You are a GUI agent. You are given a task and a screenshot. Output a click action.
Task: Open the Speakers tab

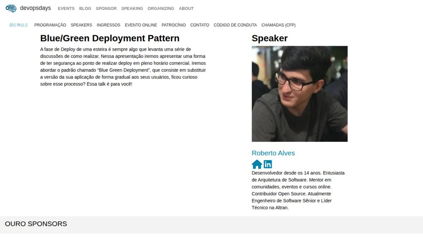81,25
